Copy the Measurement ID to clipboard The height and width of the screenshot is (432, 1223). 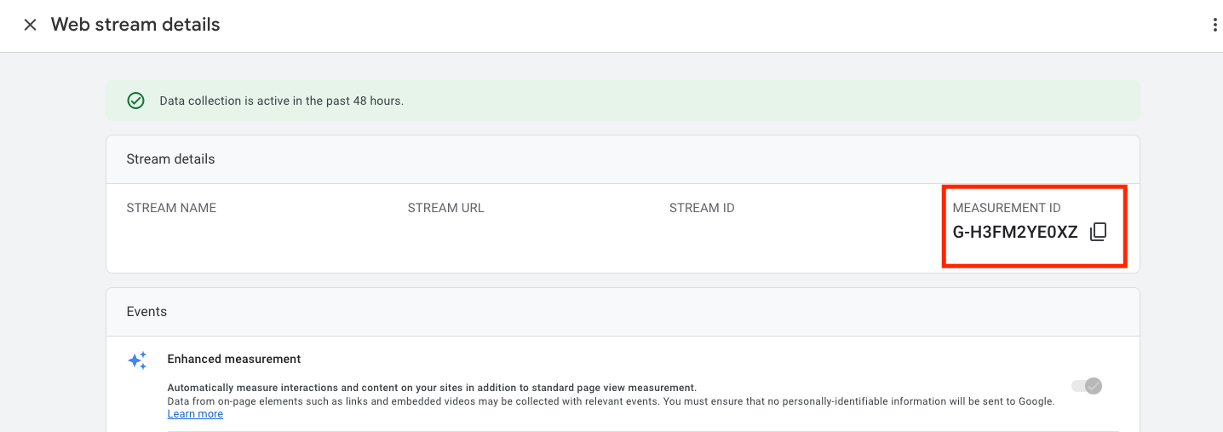coord(1099,232)
